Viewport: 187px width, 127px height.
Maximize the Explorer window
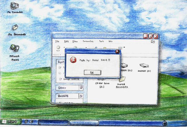pyautogui.click(x=150, y=36)
